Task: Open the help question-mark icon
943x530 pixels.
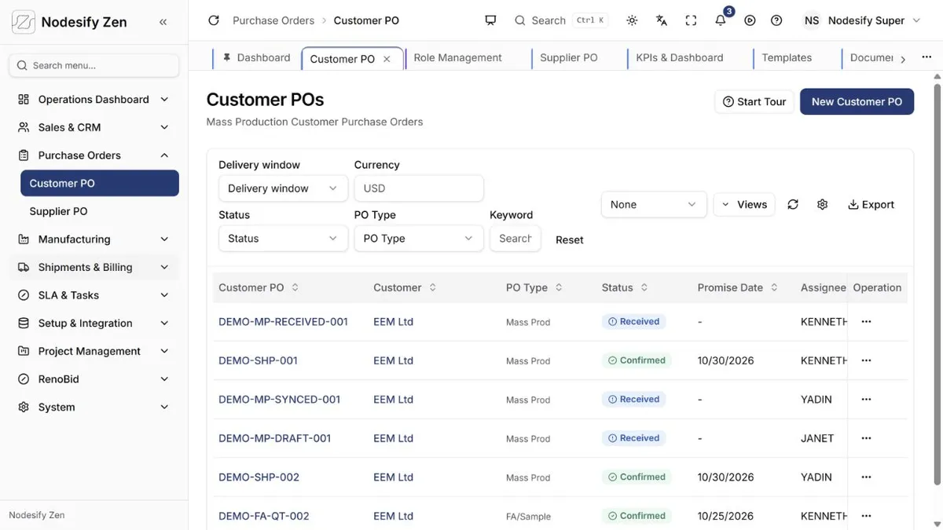Action: point(776,20)
